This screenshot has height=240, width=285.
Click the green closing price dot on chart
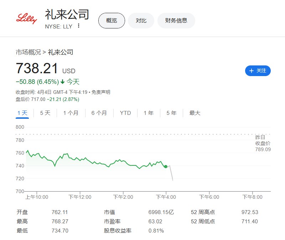pos(166,166)
